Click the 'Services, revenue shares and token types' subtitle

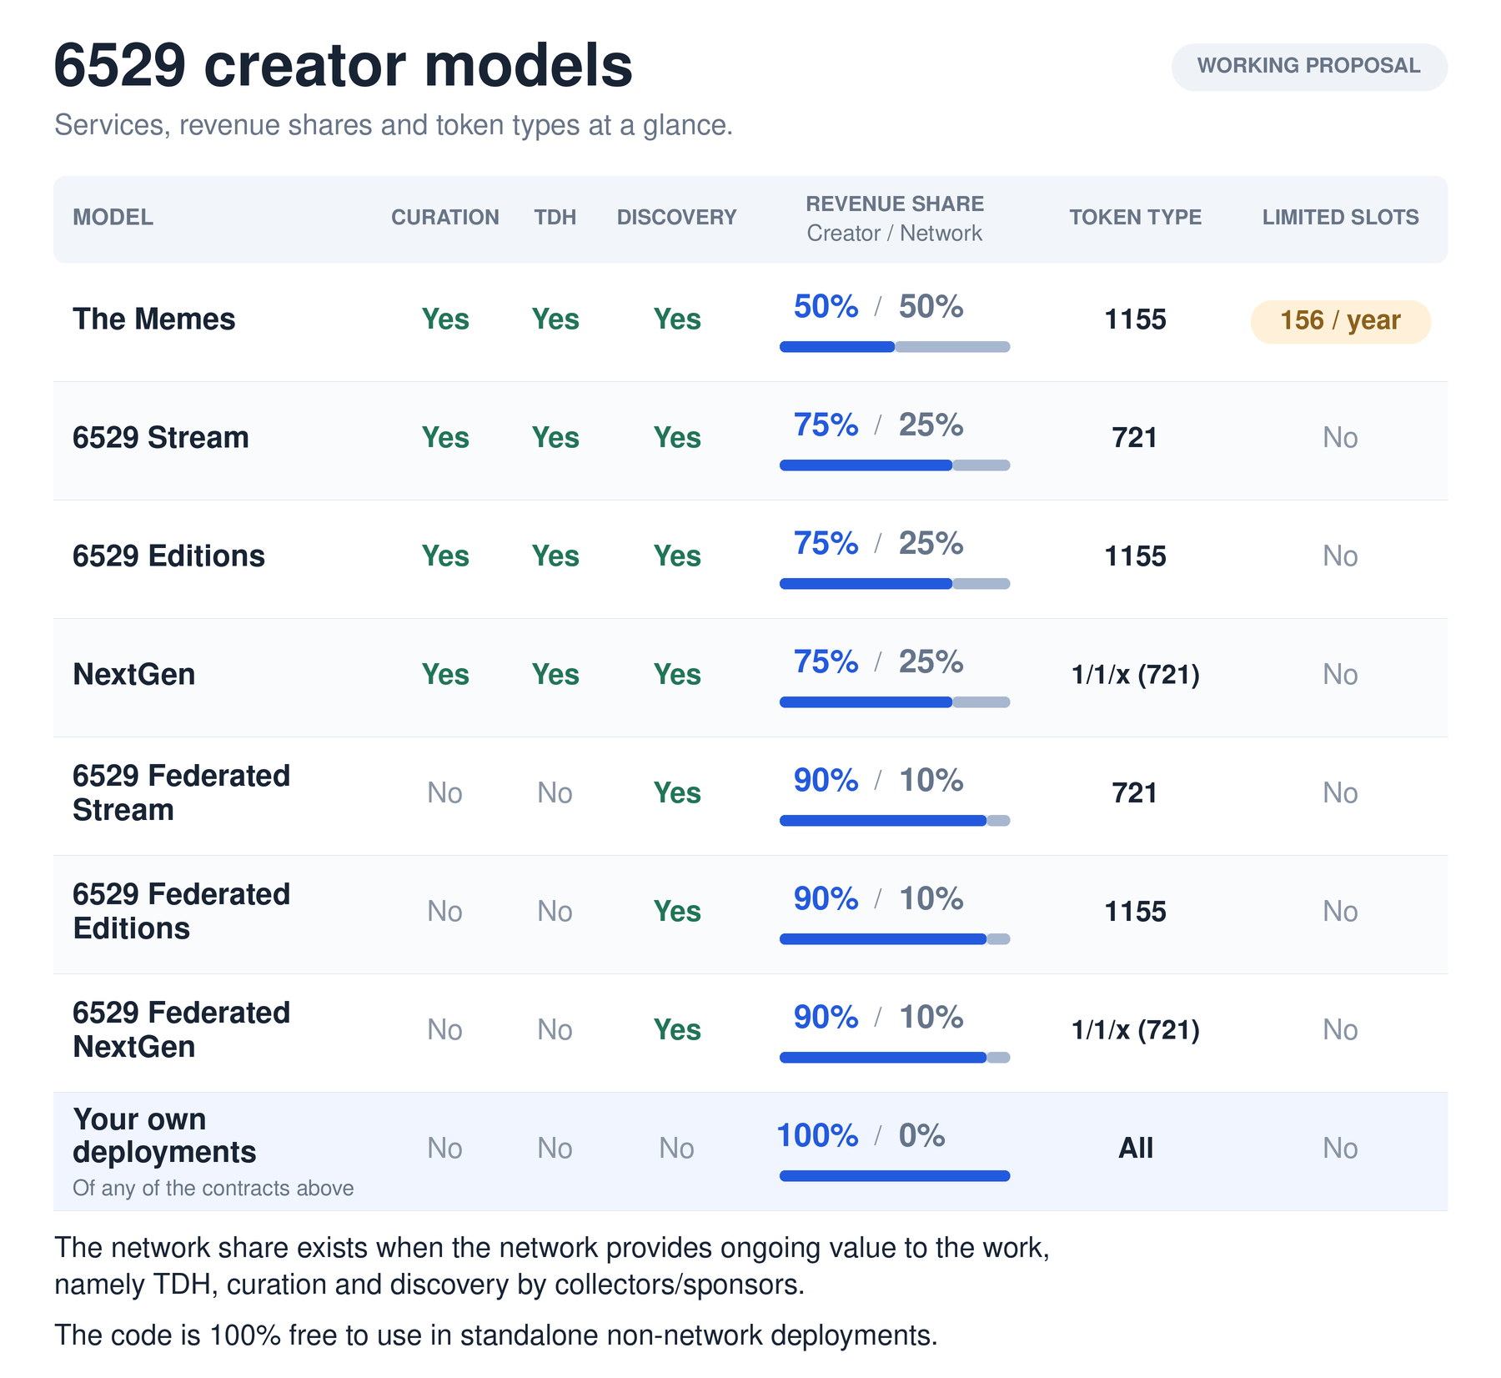pyautogui.click(x=394, y=125)
